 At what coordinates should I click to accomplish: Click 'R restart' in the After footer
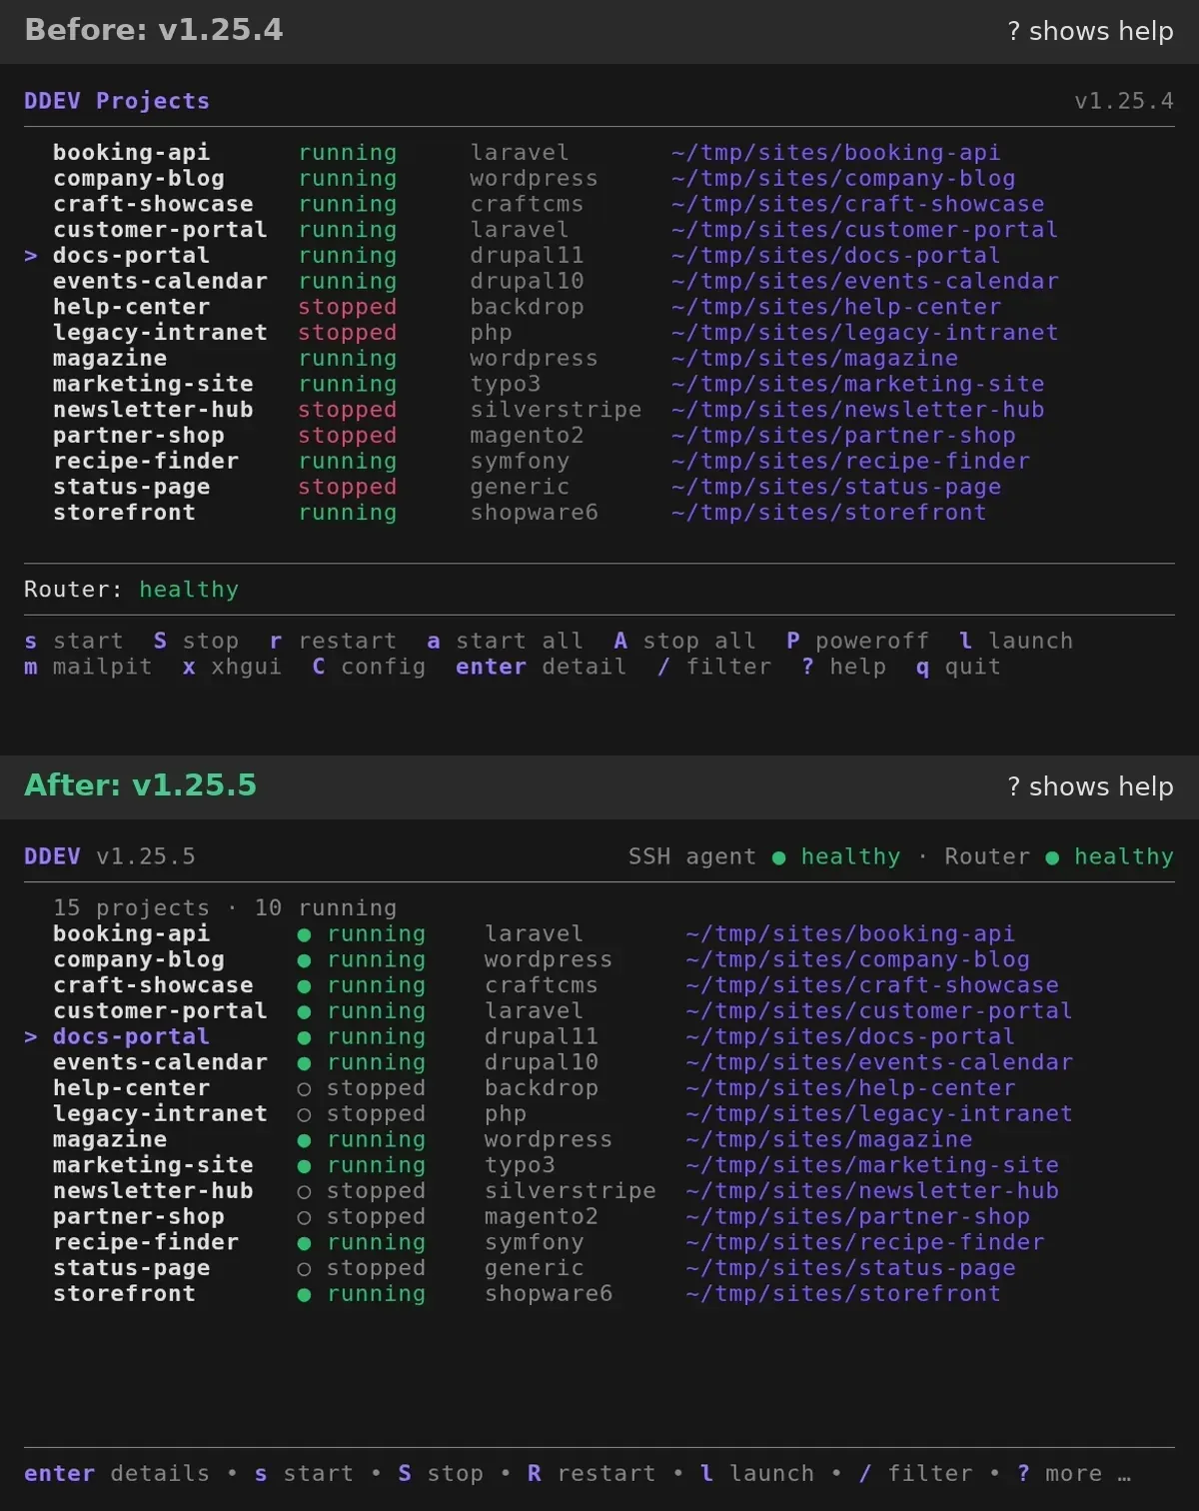(x=592, y=1474)
